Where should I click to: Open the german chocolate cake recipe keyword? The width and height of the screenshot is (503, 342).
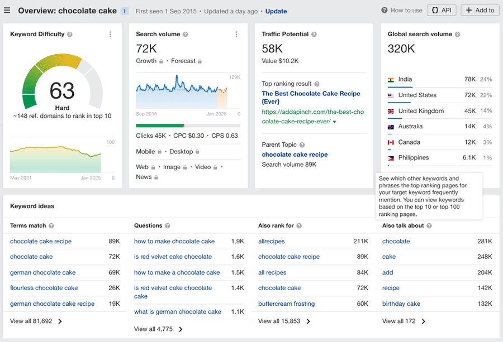point(53,304)
